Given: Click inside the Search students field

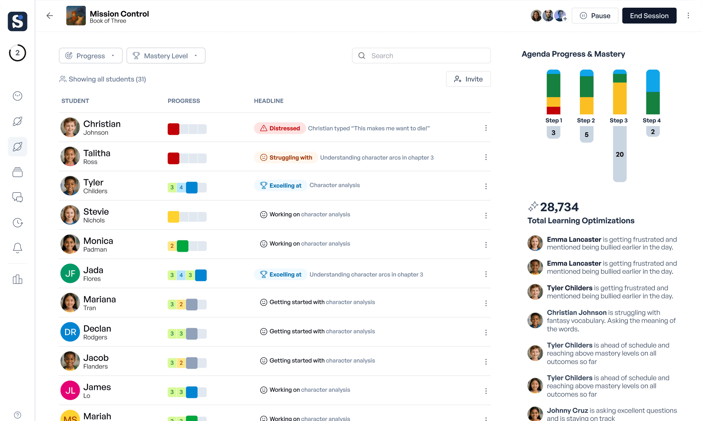Looking at the screenshot, I should (x=420, y=56).
